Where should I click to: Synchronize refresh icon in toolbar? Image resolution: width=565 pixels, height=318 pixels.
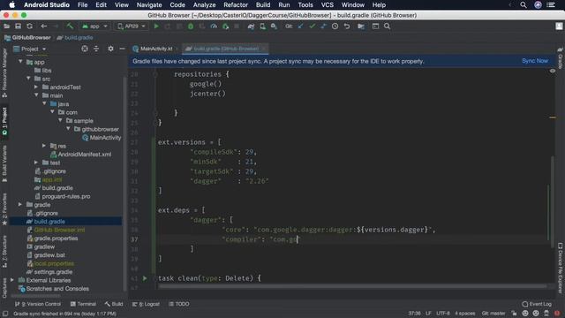coord(29,26)
